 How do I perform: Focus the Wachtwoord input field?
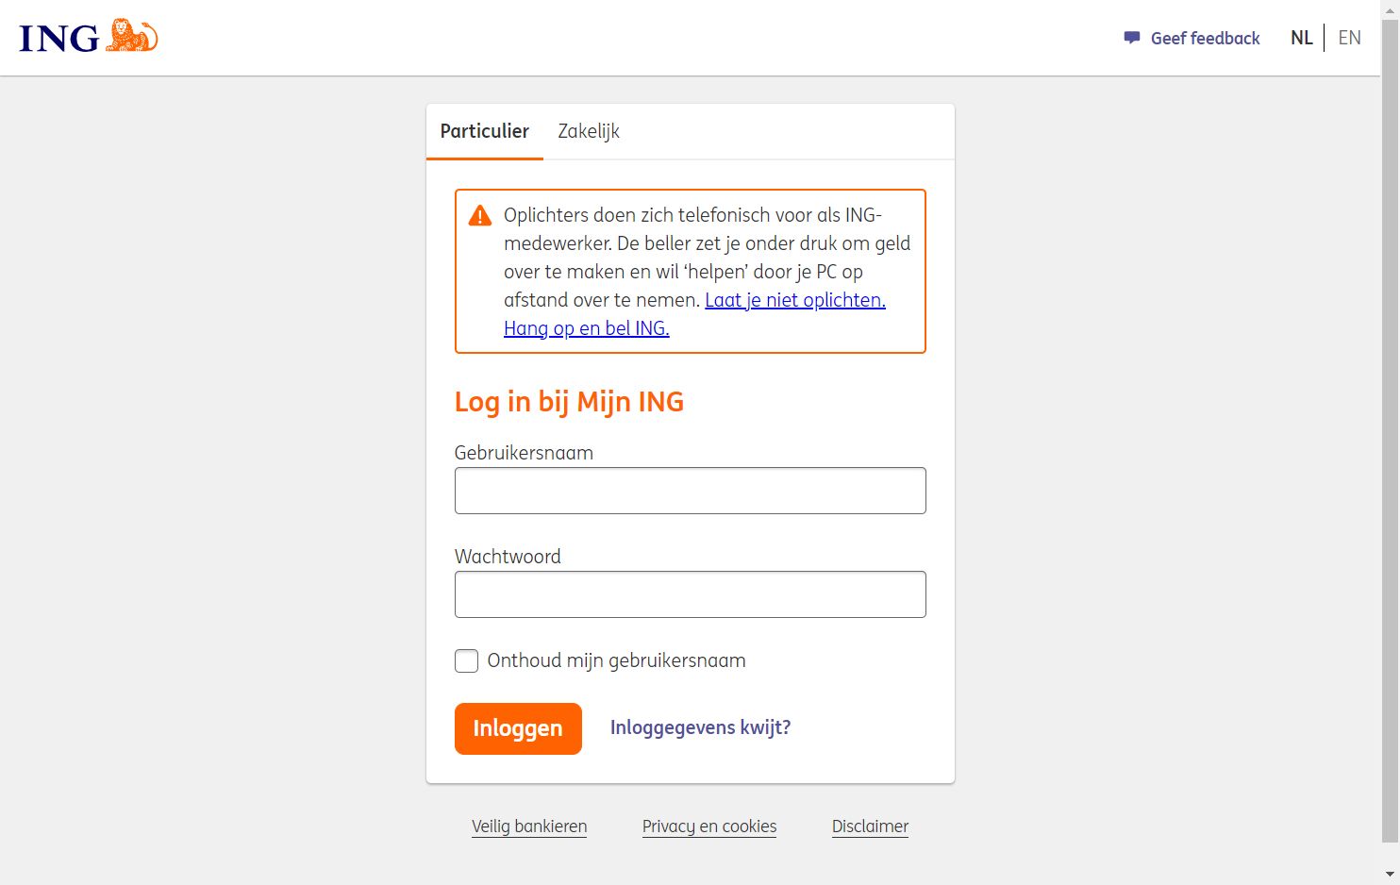click(x=691, y=594)
